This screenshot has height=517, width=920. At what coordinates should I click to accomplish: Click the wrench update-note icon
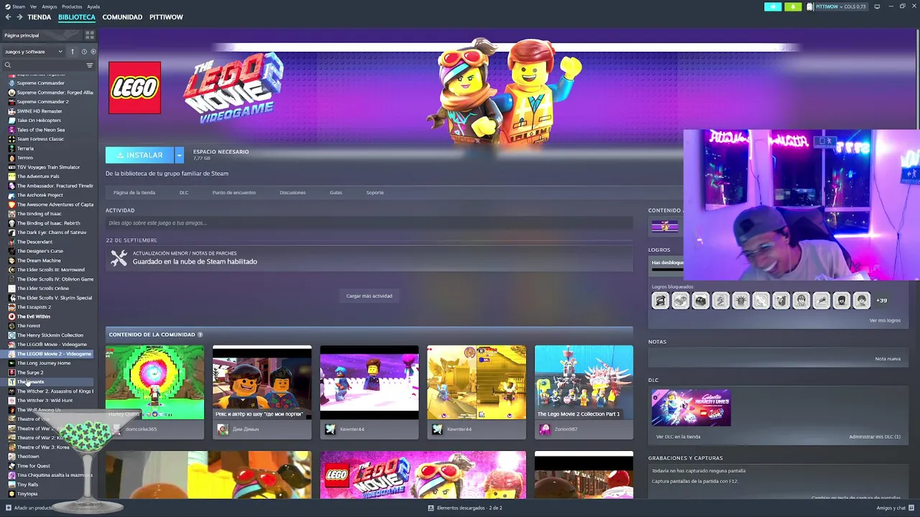[119, 258]
